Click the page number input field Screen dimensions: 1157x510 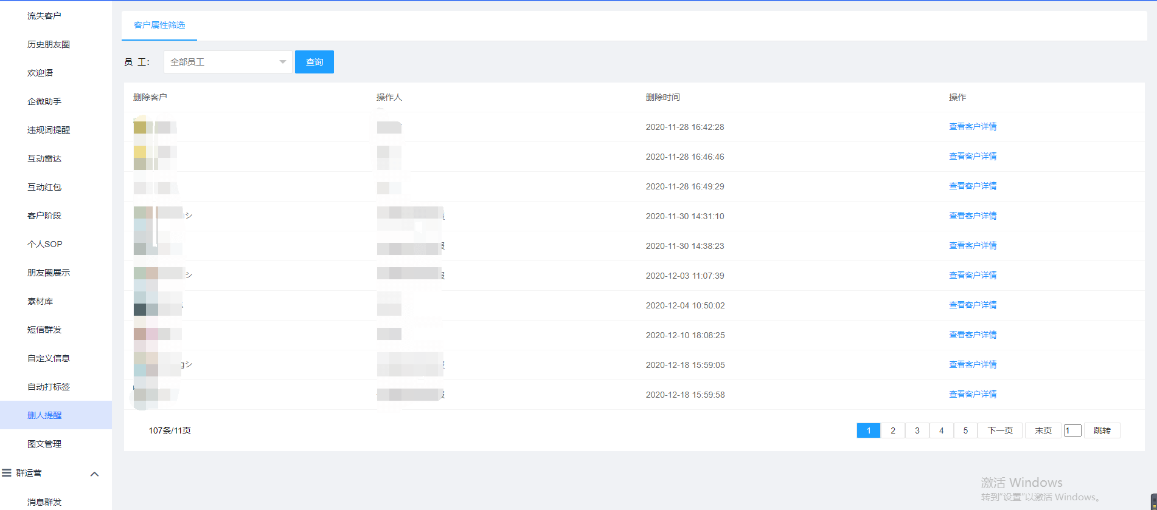tap(1072, 430)
